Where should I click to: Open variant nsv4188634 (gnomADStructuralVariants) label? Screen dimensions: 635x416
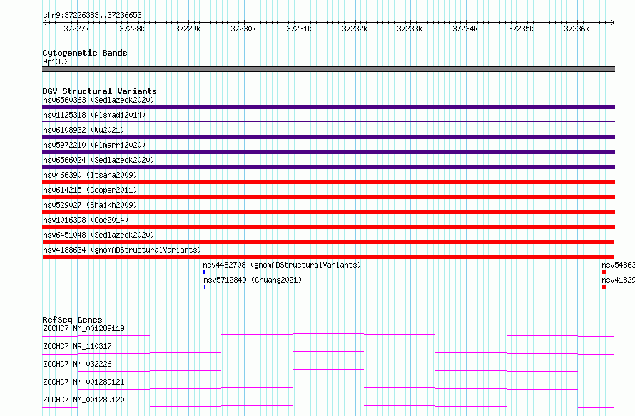point(122,250)
